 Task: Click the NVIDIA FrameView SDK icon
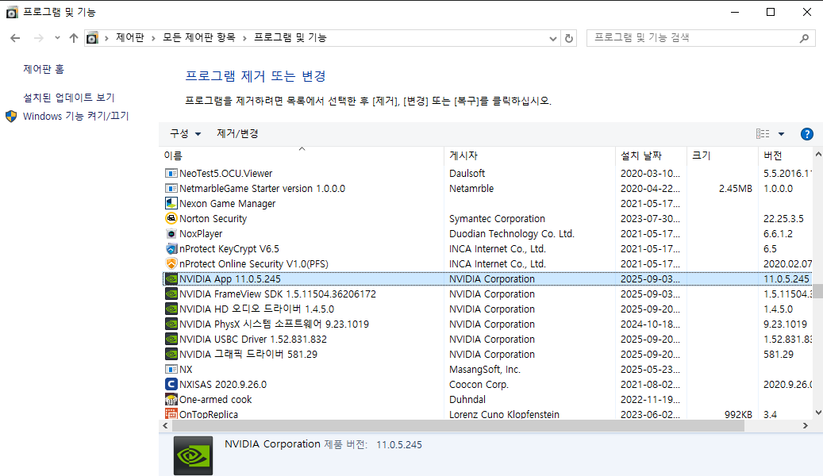click(171, 294)
